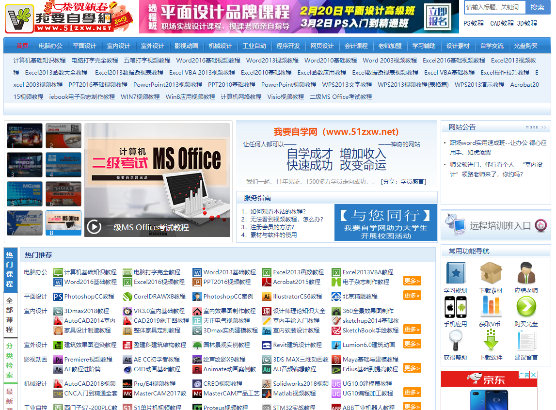The width and height of the screenshot is (556, 410).
Task: Expand 更多 for the 室外设计 row
Action: 412,344
